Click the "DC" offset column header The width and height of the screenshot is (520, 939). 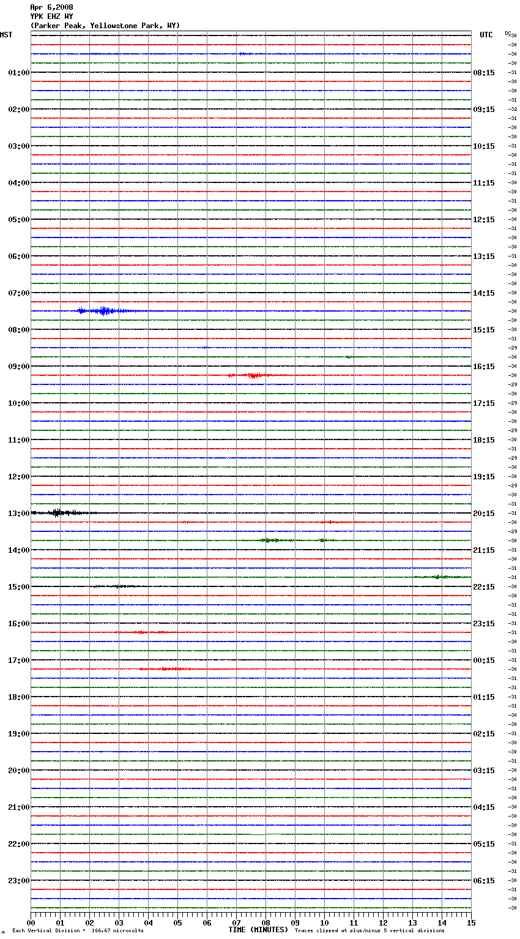[508, 33]
